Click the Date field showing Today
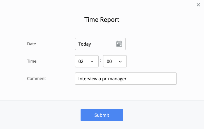 pos(100,44)
